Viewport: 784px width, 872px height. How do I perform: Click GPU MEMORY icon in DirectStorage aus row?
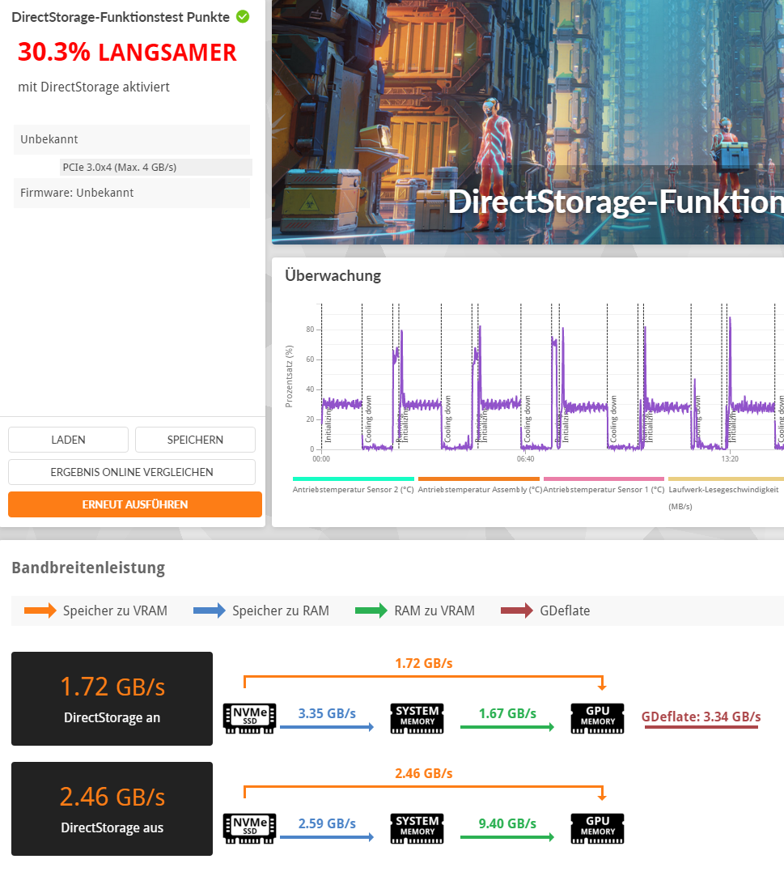tap(598, 828)
